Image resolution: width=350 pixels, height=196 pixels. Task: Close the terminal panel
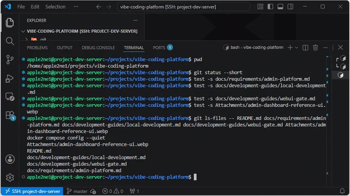pyautogui.click(x=340, y=47)
